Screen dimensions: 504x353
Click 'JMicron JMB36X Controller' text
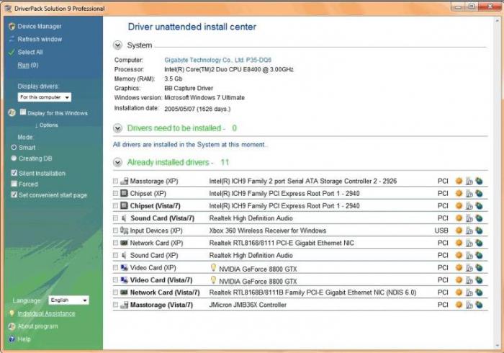point(248,305)
